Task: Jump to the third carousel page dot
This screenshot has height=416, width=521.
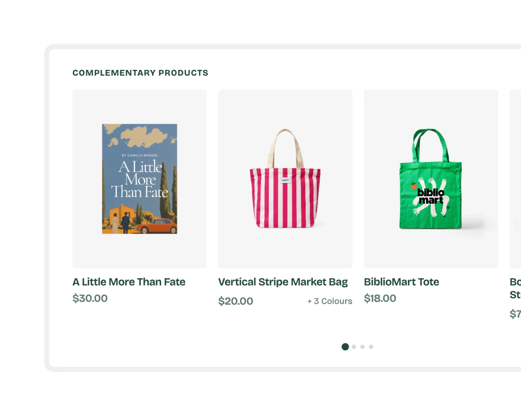Action: pyautogui.click(x=362, y=347)
